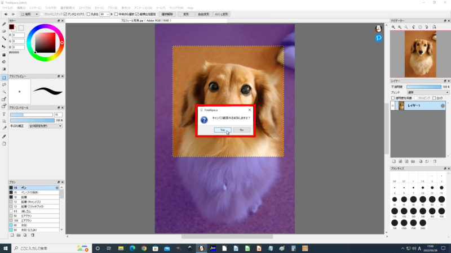Open the ブレンド mode dropdown
The image size is (451, 253).
pos(428,92)
